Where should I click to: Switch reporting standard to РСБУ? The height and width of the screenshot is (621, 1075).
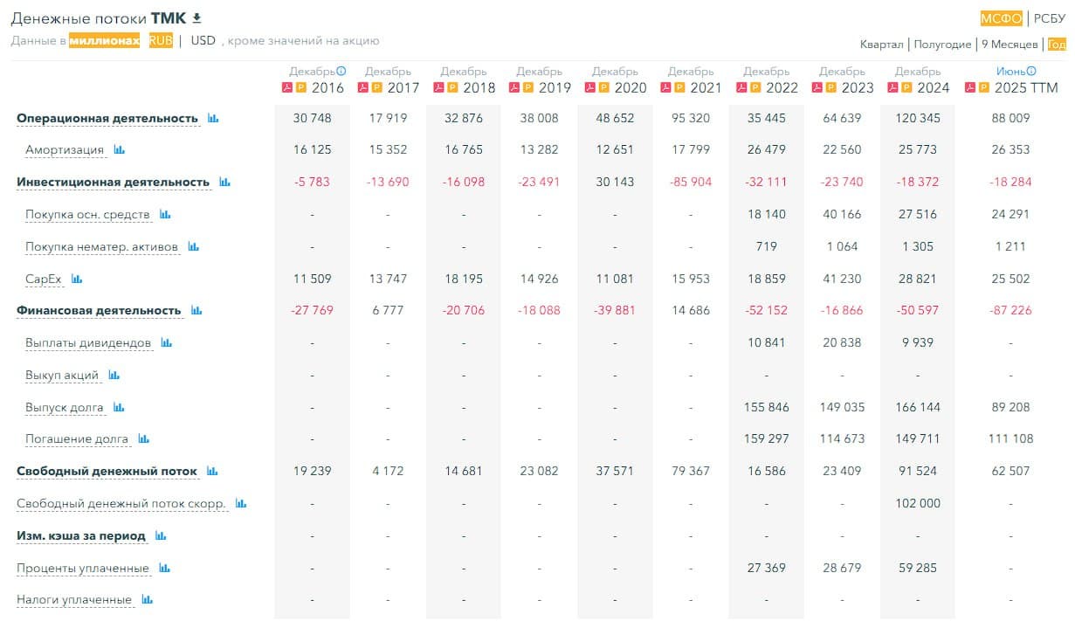[x=1049, y=18]
